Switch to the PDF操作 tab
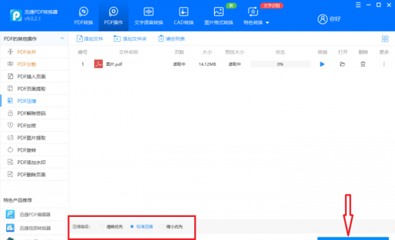The image size is (395, 240). click(113, 16)
